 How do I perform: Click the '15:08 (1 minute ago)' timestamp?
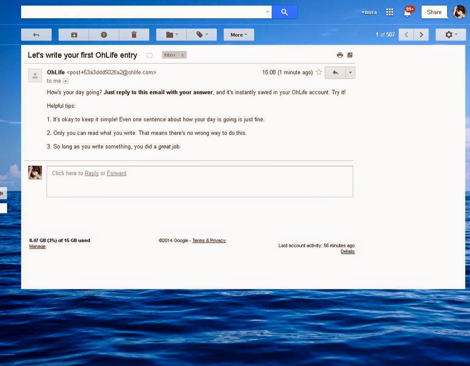287,72
